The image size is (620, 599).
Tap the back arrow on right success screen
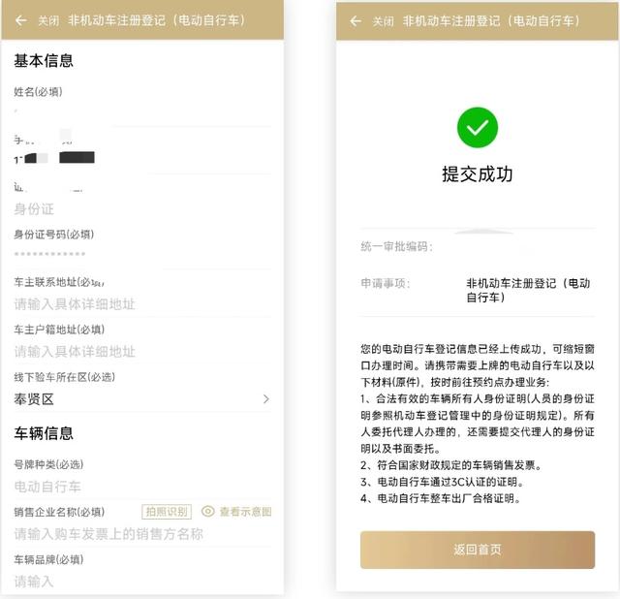tap(356, 20)
